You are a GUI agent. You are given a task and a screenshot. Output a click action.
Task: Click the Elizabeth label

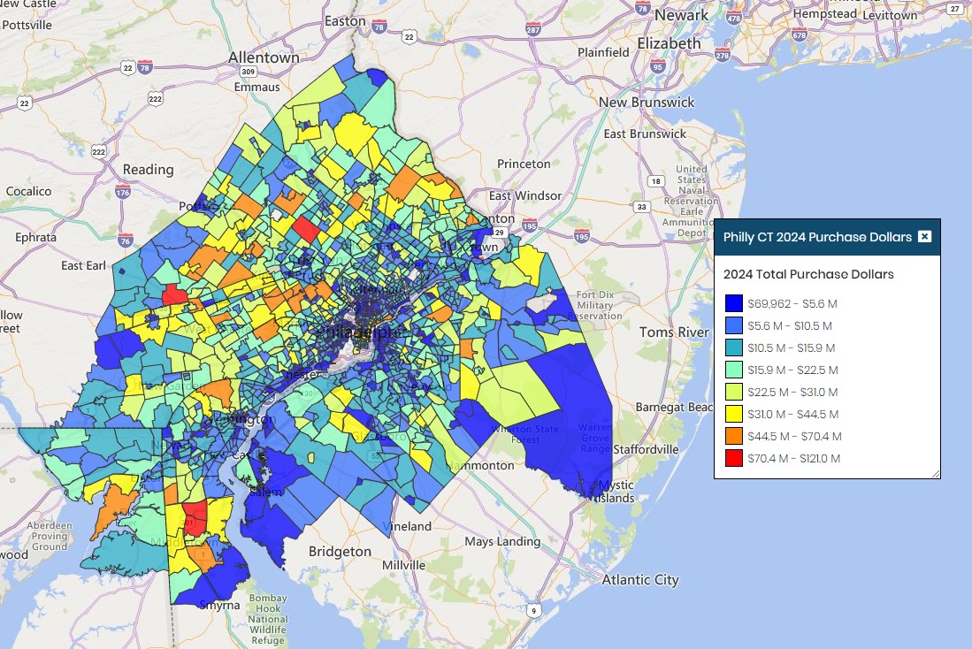(669, 43)
